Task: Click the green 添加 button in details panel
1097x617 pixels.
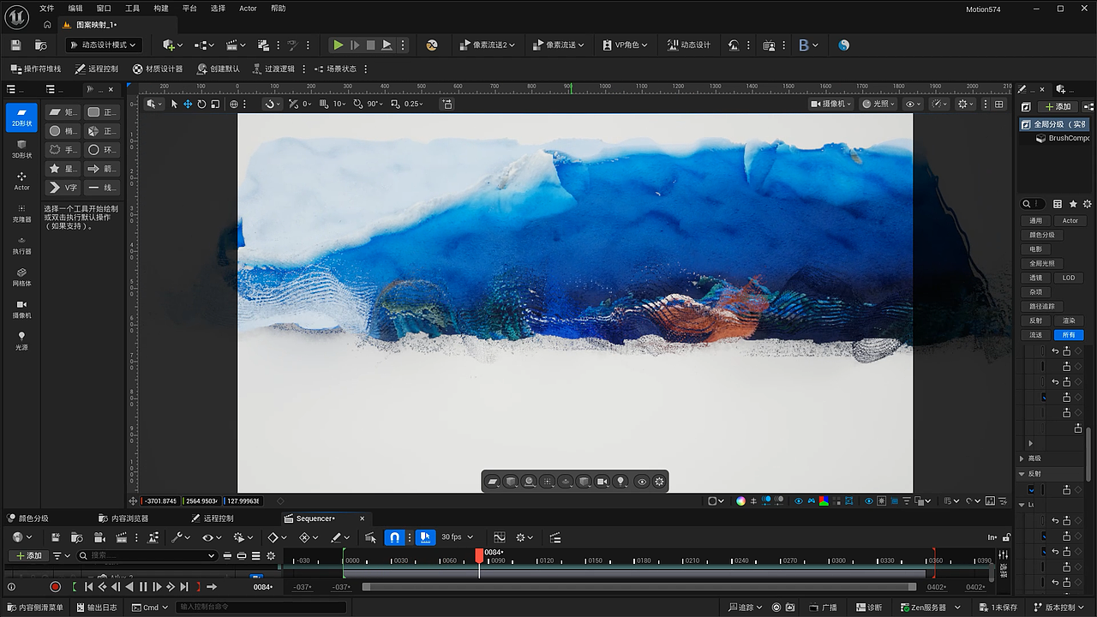Action: (1058, 106)
